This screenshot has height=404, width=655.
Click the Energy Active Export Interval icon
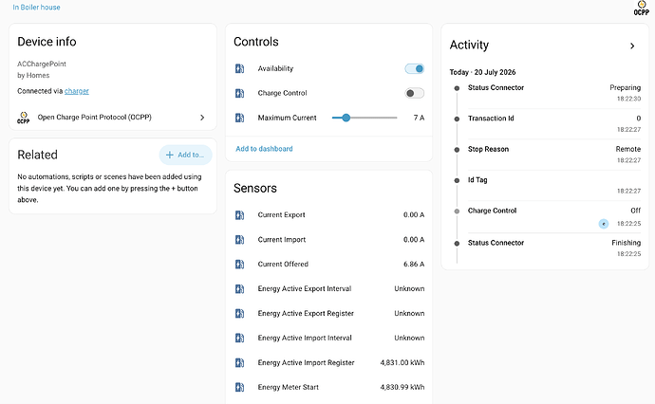coord(239,289)
